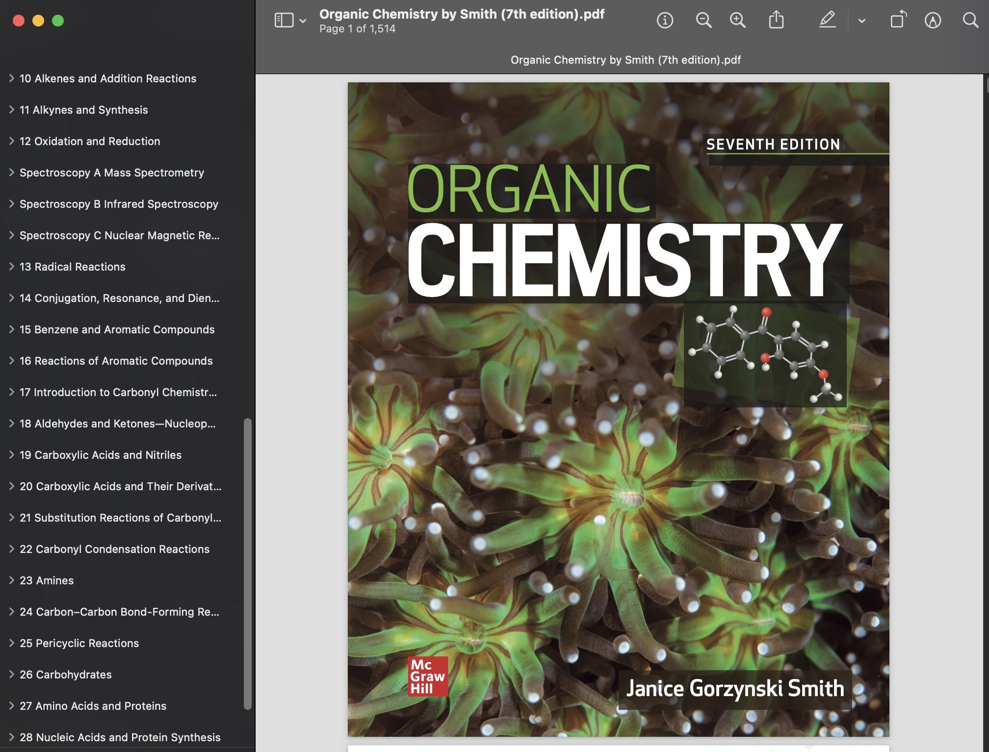The height and width of the screenshot is (752, 989).
Task: Jump to 24 Carbon–Carbon Bond-Forming chapter
Action: [119, 612]
